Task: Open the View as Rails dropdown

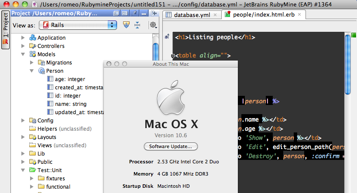Action: 78,25
